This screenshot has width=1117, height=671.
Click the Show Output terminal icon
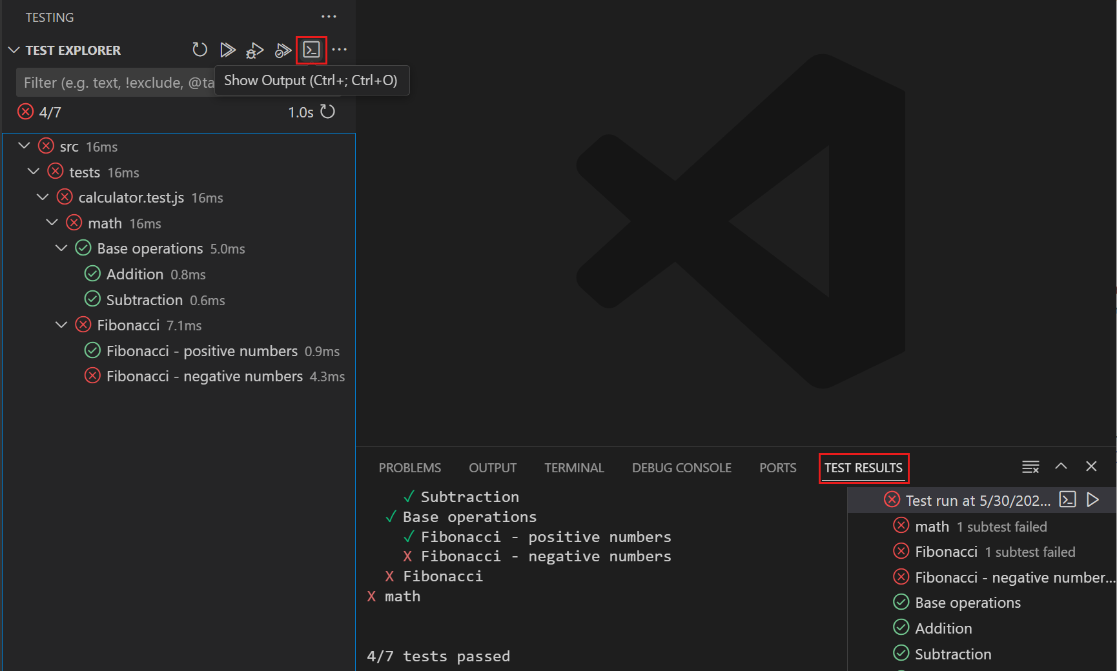[x=311, y=50]
